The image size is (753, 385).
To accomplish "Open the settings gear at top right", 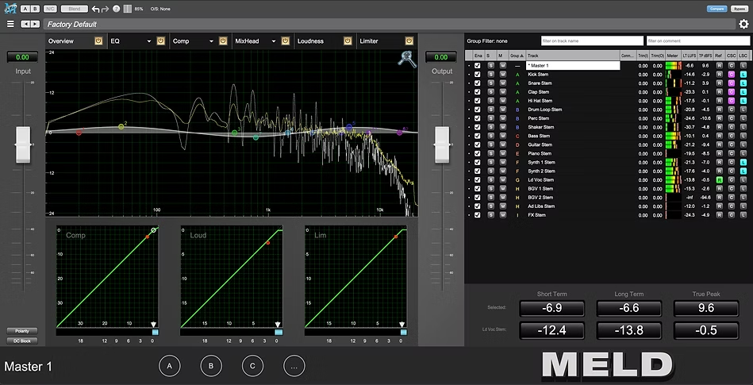I will click(x=743, y=24).
